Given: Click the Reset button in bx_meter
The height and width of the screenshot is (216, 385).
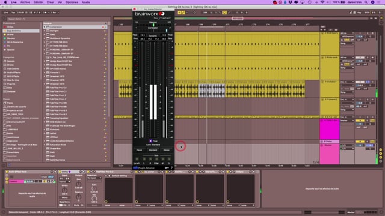Looking at the screenshot, I should point(139,150).
